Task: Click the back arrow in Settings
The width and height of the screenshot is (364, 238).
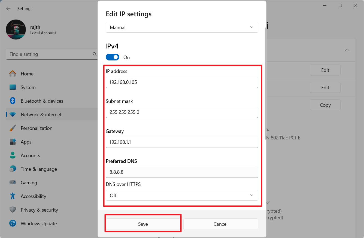Action: [8, 9]
